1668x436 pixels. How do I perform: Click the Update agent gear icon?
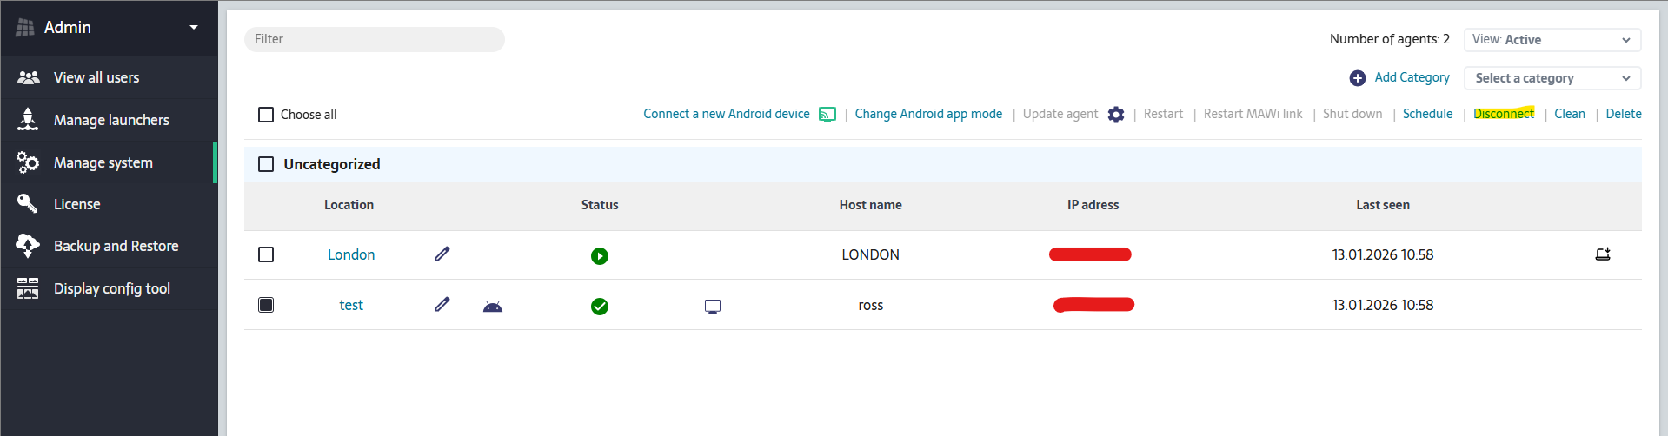[1116, 115]
